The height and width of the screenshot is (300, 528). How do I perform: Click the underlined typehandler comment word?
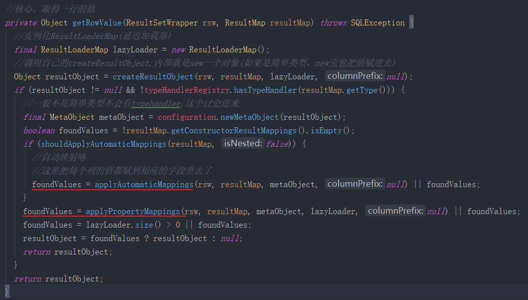[x=156, y=104]
